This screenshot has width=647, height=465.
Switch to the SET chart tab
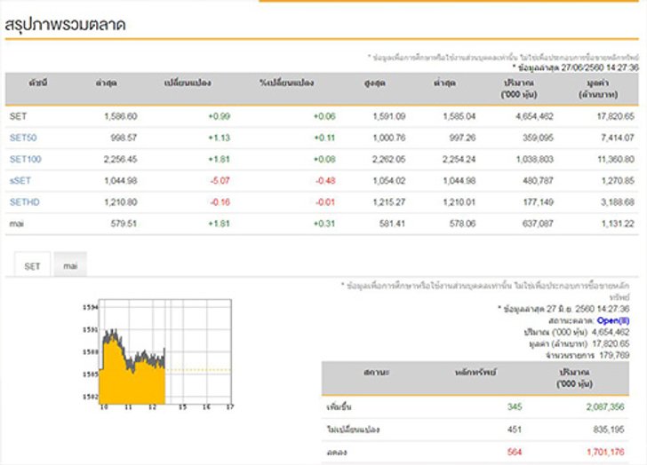tap(32, 265)
